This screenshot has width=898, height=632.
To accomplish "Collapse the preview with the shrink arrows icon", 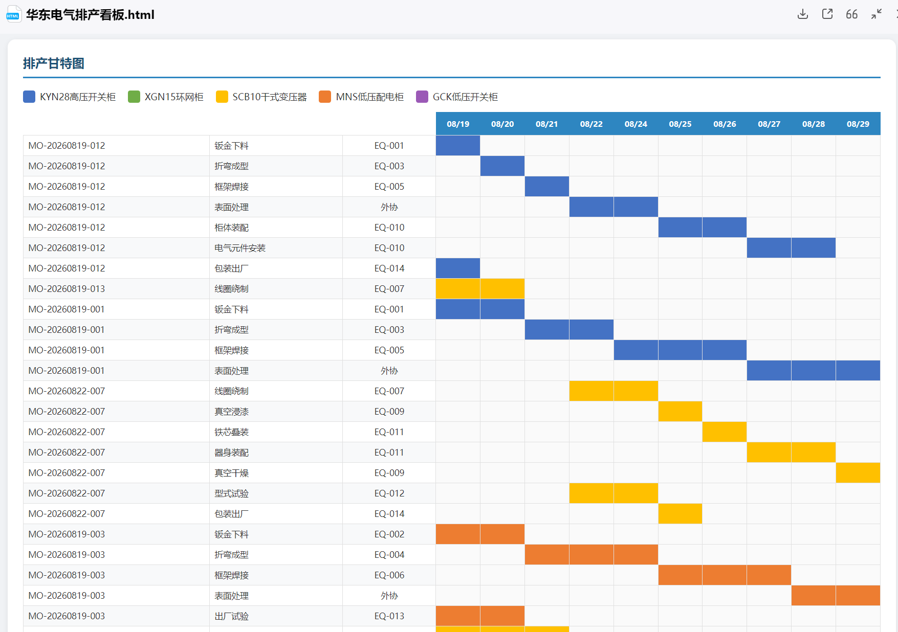I will coord(877,14).
